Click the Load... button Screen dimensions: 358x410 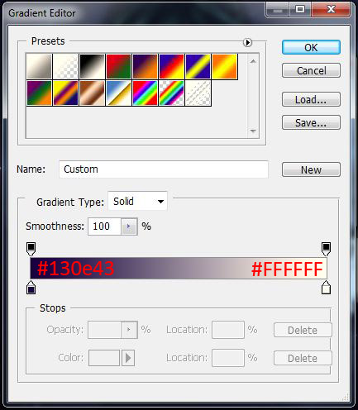(311, 99)
